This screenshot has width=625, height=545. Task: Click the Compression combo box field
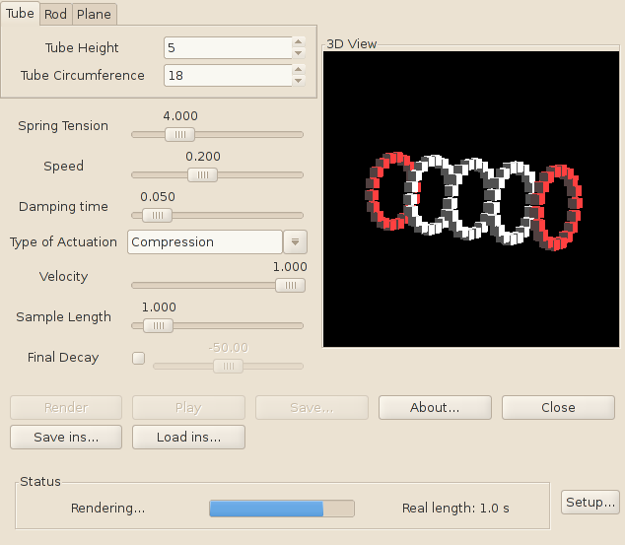pyautogui.click(x=204, y=241)
